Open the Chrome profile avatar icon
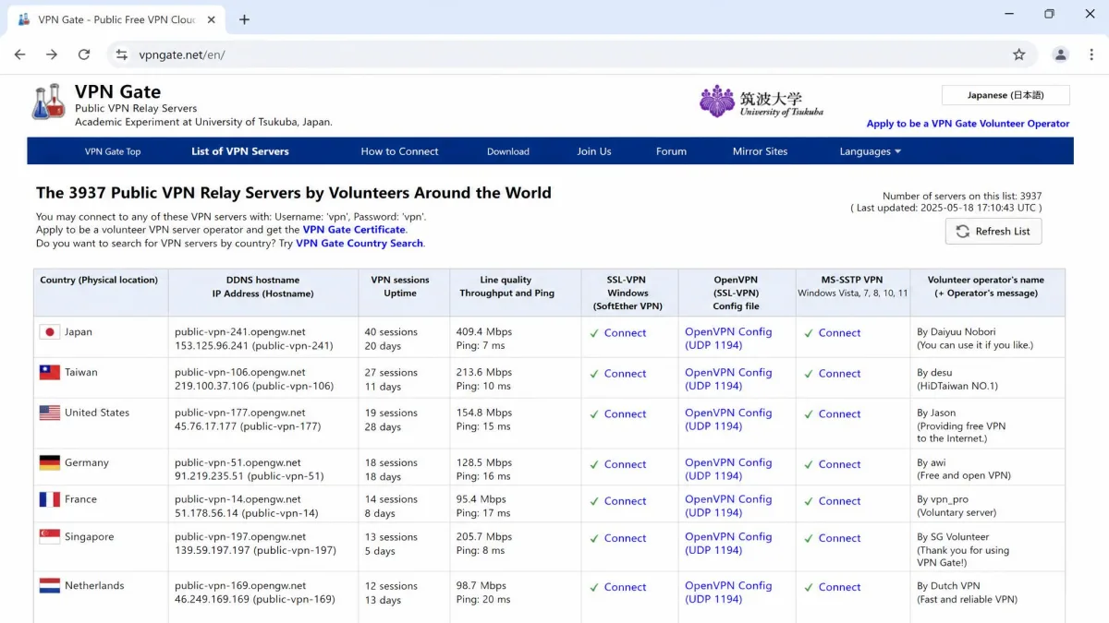Viewport: 1109px width, 623px height. pyautogui.click(x=1060, y=54)
